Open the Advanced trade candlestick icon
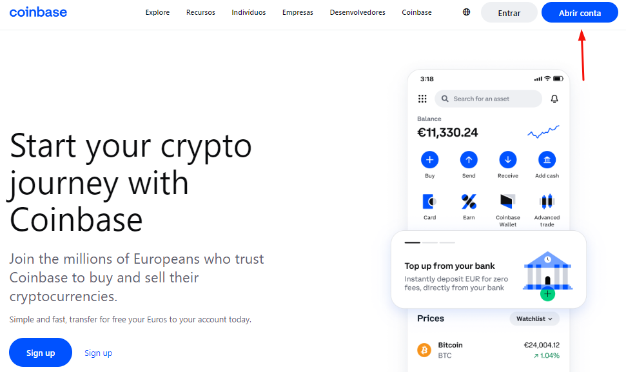The width and height of the screenshot is (626, 372). pyautogui.click(x=547, y=202)
